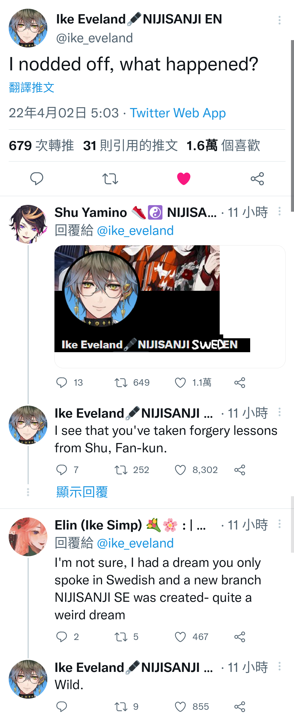294x718 pixels.
Task: Click 翻譯推文 to translate tweet
Action: point(32,88)
